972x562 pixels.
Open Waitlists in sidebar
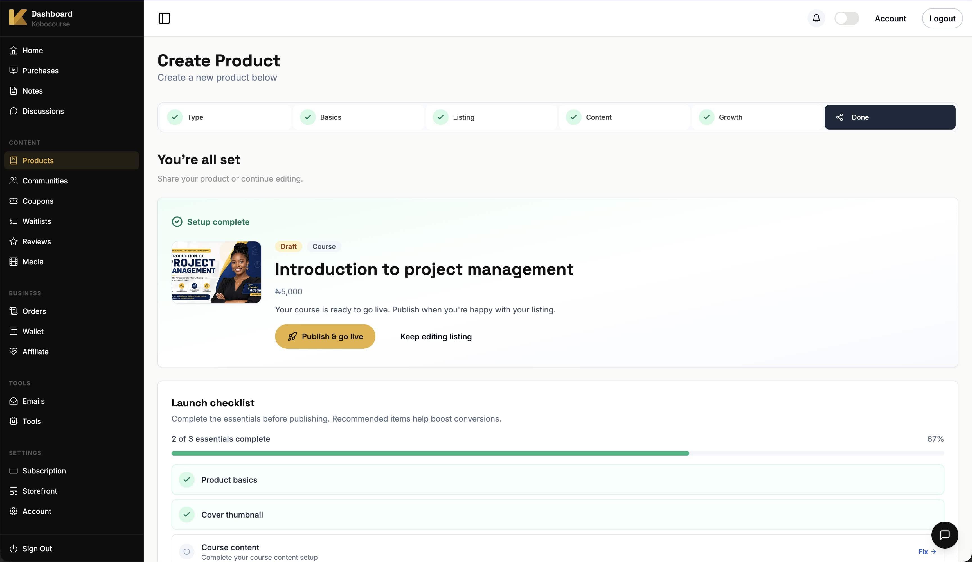[x=71, y=221]
